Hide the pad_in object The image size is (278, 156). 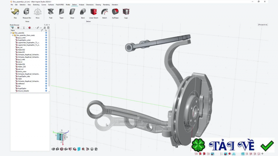click(46, 62)
